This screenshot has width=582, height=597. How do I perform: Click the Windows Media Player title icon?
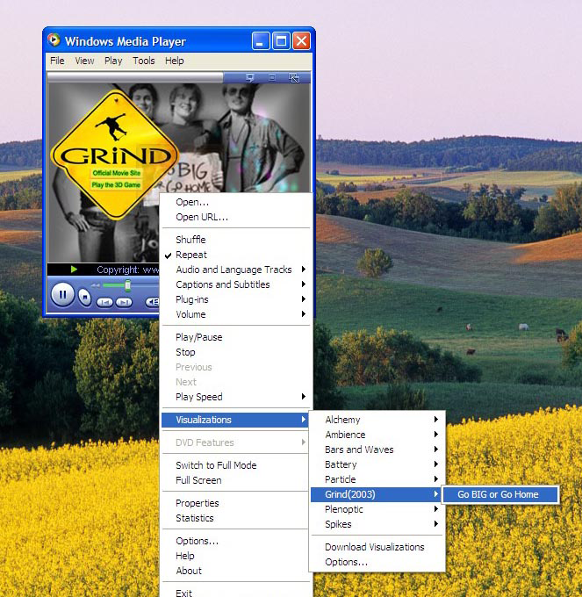click(x=54, y=40)
